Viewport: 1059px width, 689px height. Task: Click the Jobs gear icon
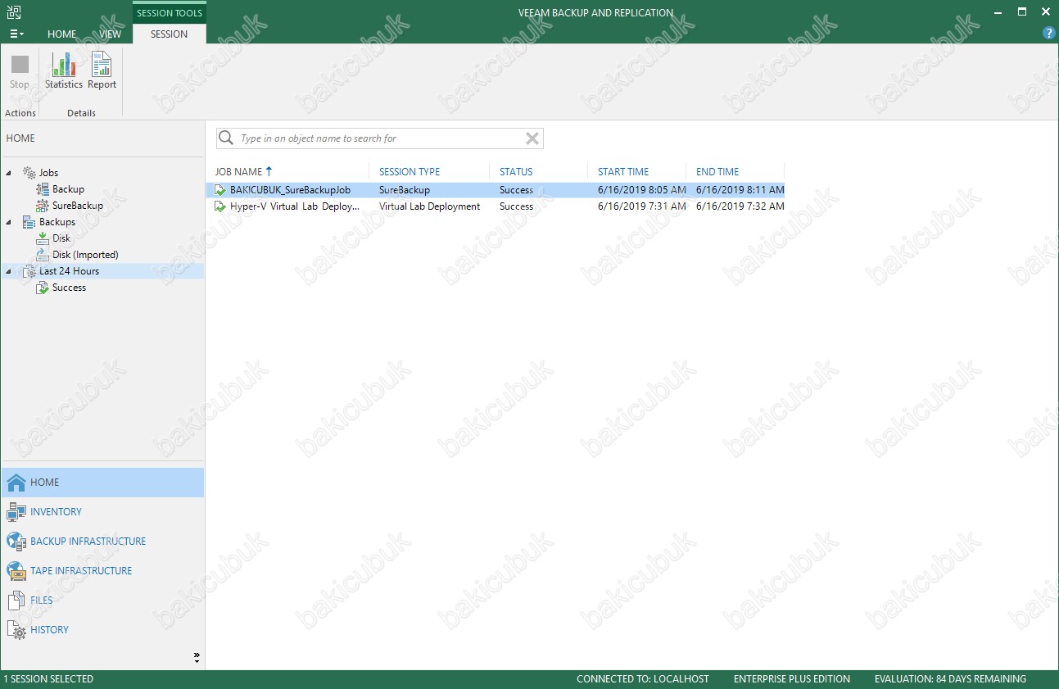click(29, 173)
